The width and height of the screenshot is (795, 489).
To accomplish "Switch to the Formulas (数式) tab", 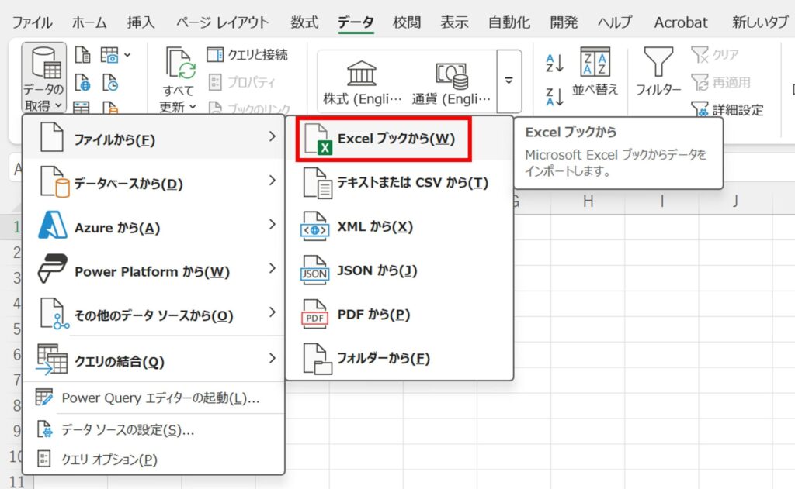I will pos(304,22).
